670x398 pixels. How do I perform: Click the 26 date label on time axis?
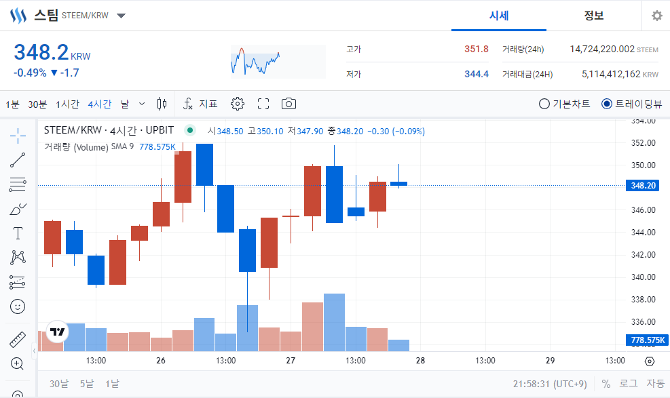161,361
